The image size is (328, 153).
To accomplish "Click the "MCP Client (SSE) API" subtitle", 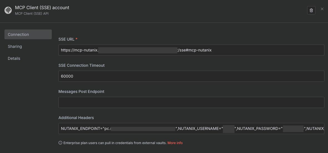I will pyautogui.click(x=32, y=14).
